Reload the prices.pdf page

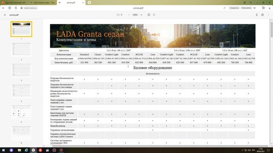pos(16,8)
